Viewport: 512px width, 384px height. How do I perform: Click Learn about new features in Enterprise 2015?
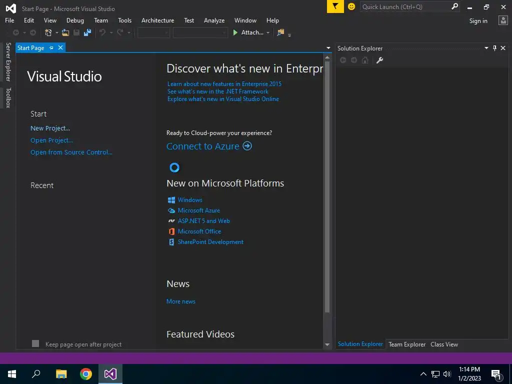(224, 83)
